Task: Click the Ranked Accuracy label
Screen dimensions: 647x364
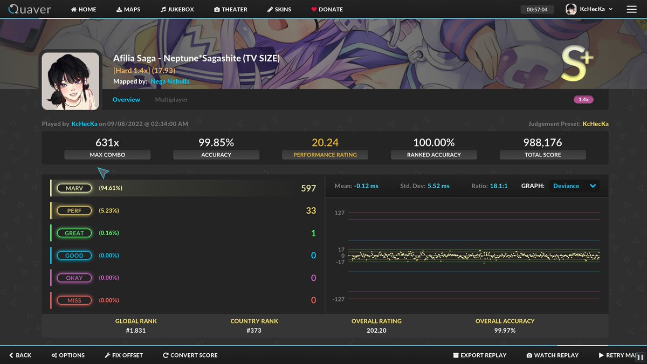Action: [x=434, y=155]
